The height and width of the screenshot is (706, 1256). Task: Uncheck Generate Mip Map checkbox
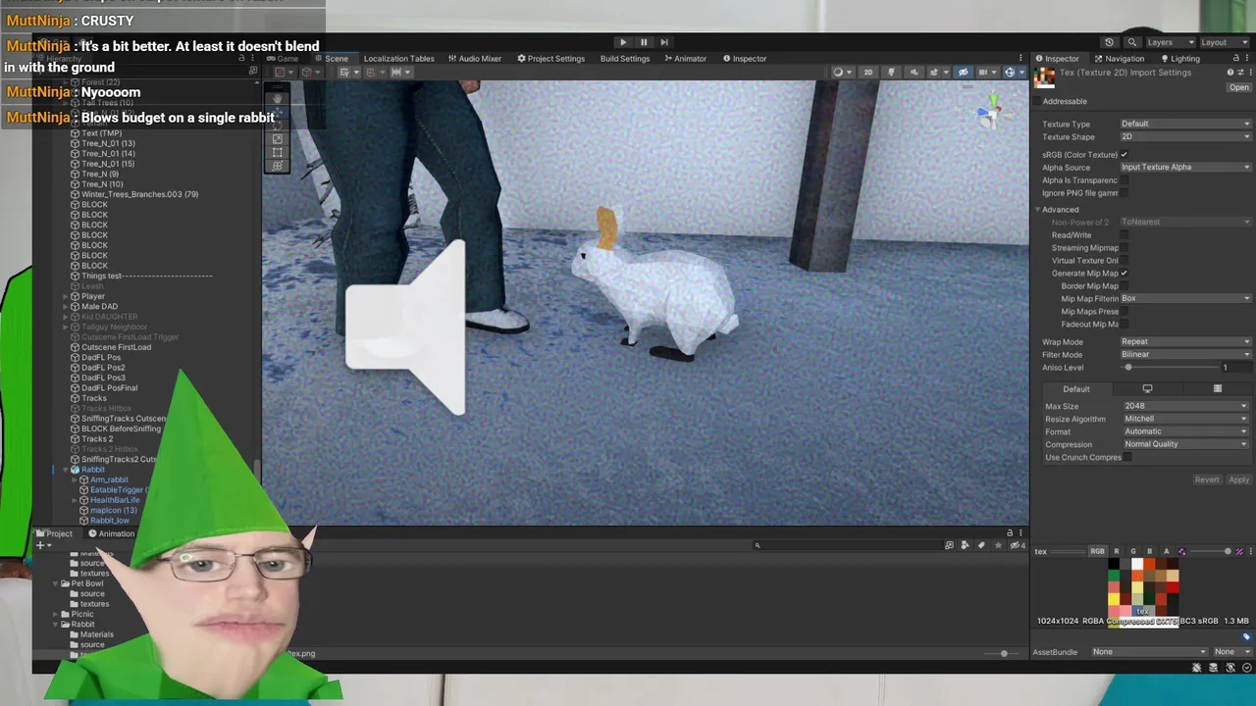(1125, 273)
